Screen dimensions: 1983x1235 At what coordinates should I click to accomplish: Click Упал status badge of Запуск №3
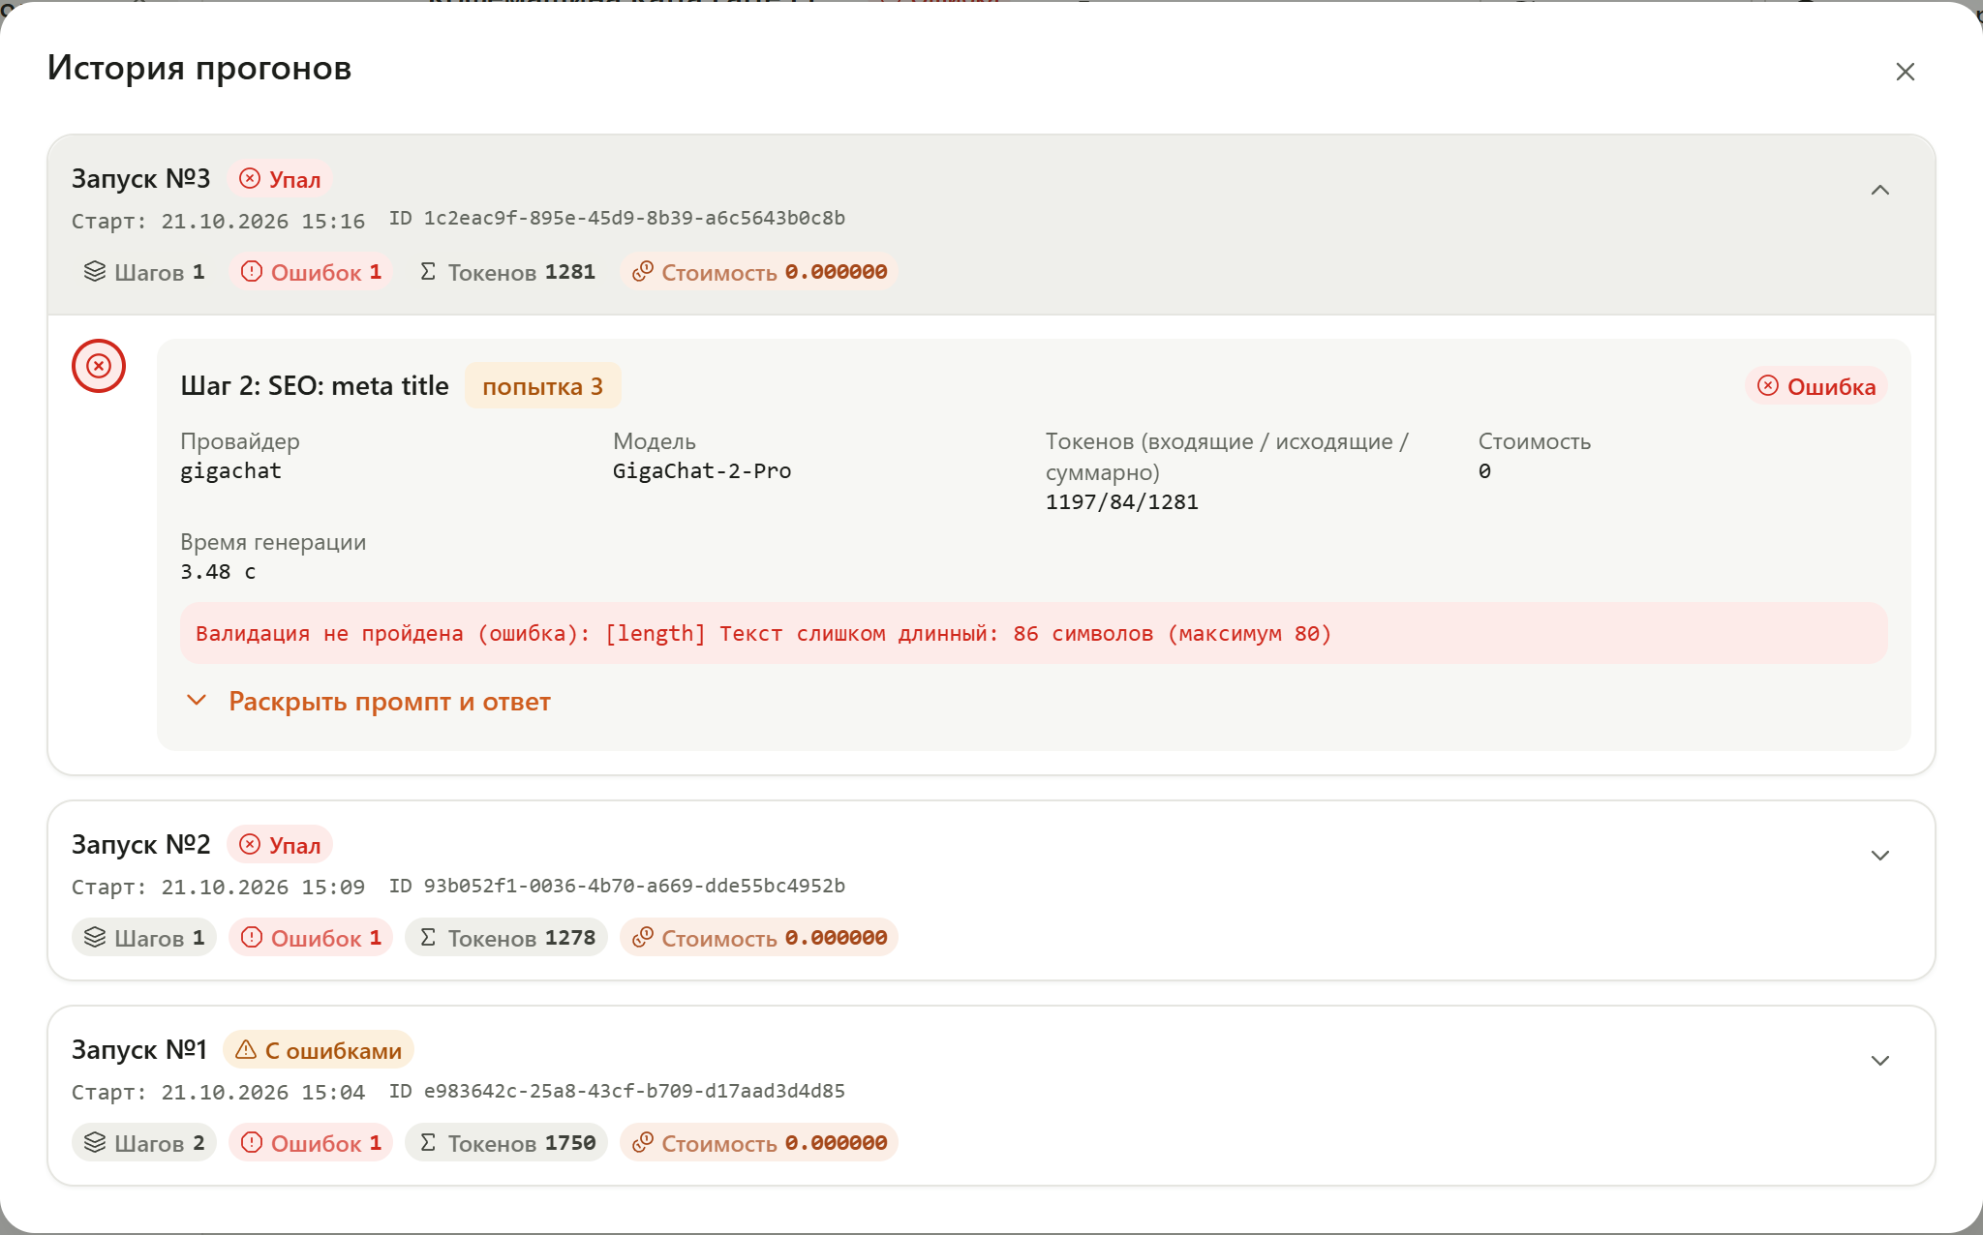(x=280, y=179)
